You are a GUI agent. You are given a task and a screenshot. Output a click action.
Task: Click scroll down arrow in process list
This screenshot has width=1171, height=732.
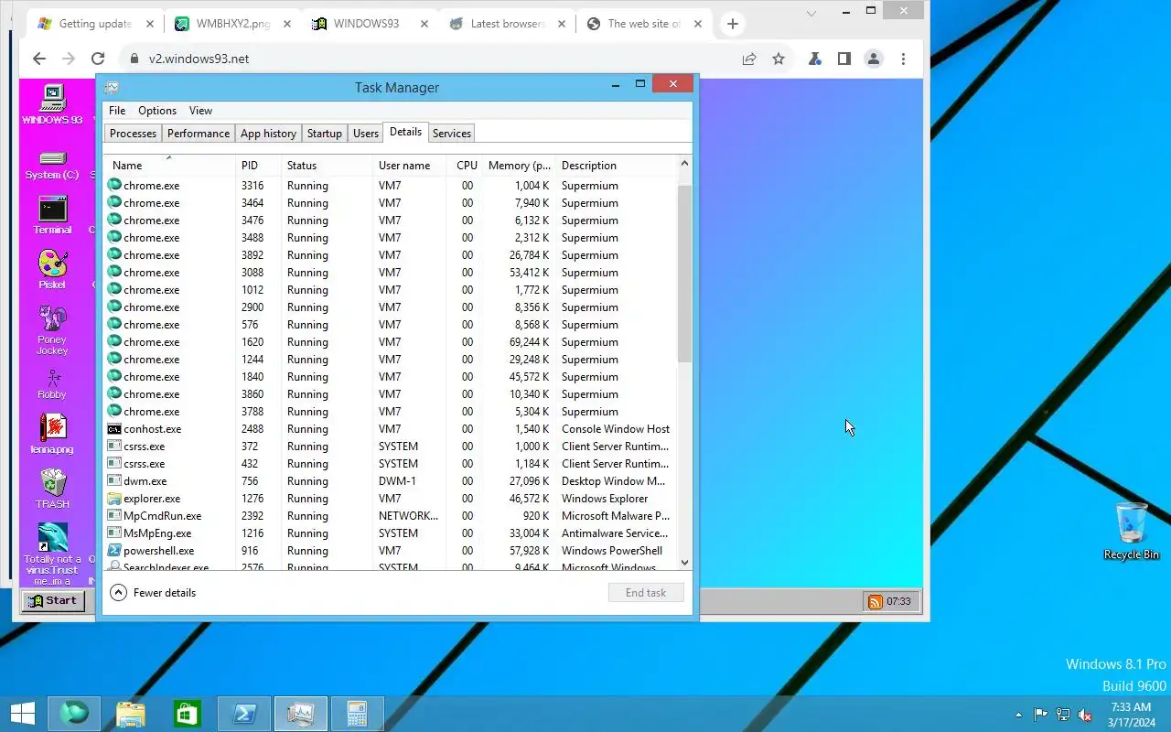684,563
